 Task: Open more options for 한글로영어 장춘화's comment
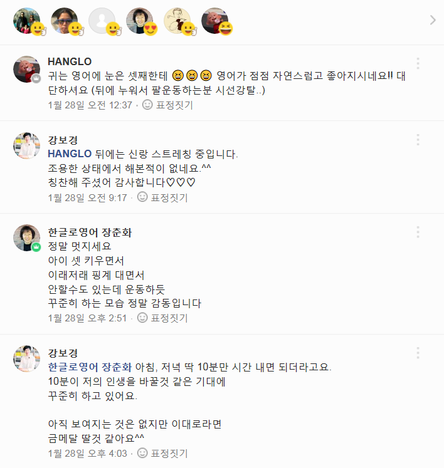(x=418, y=232)
